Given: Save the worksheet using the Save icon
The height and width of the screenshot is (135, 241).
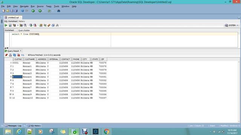Looking at the screenshot, I should tap(12, 11).
